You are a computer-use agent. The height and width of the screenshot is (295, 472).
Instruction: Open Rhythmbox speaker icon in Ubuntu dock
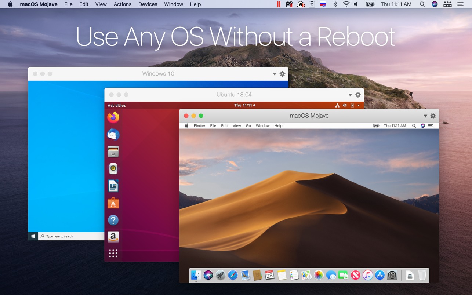point(113,169)
